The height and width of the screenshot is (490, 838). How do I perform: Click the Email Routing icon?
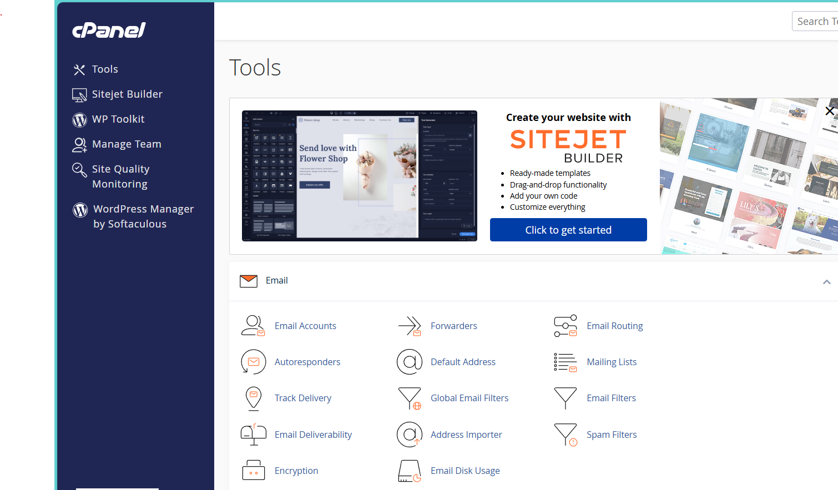(x=566, y=326)
